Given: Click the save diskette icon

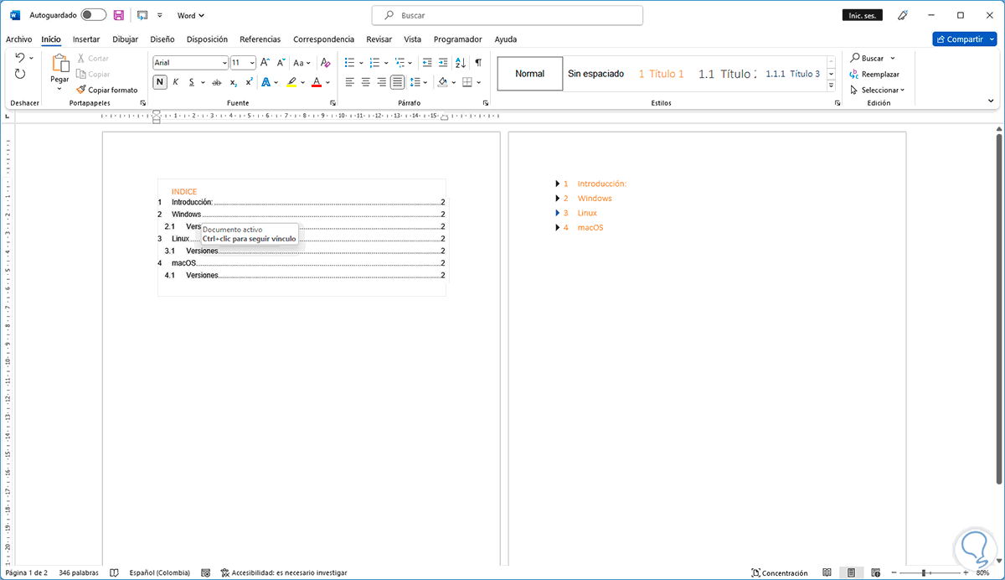Looking at the screenshot, I should (118, 15).
